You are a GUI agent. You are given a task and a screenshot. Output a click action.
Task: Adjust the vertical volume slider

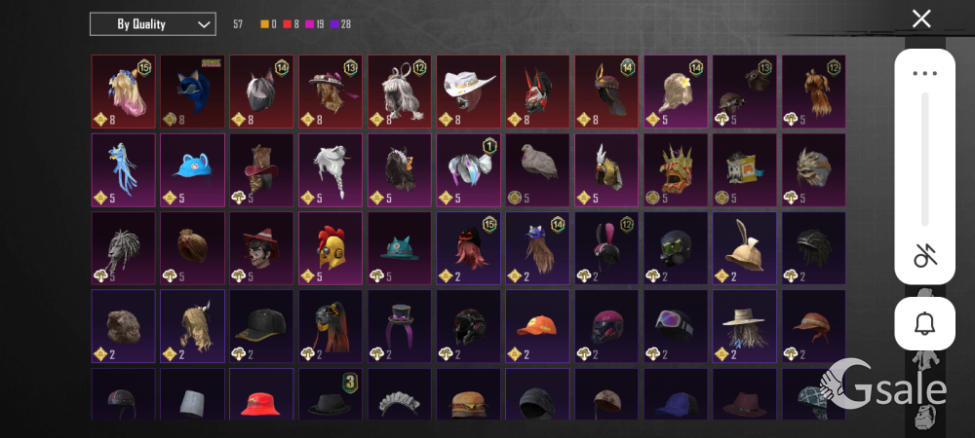pos(924,160)
